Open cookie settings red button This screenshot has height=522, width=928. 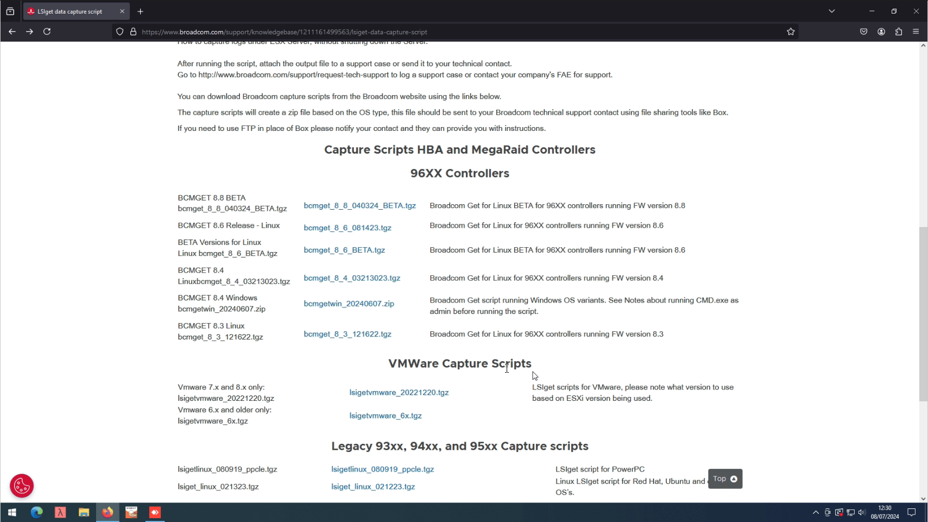tap(22, 486)
